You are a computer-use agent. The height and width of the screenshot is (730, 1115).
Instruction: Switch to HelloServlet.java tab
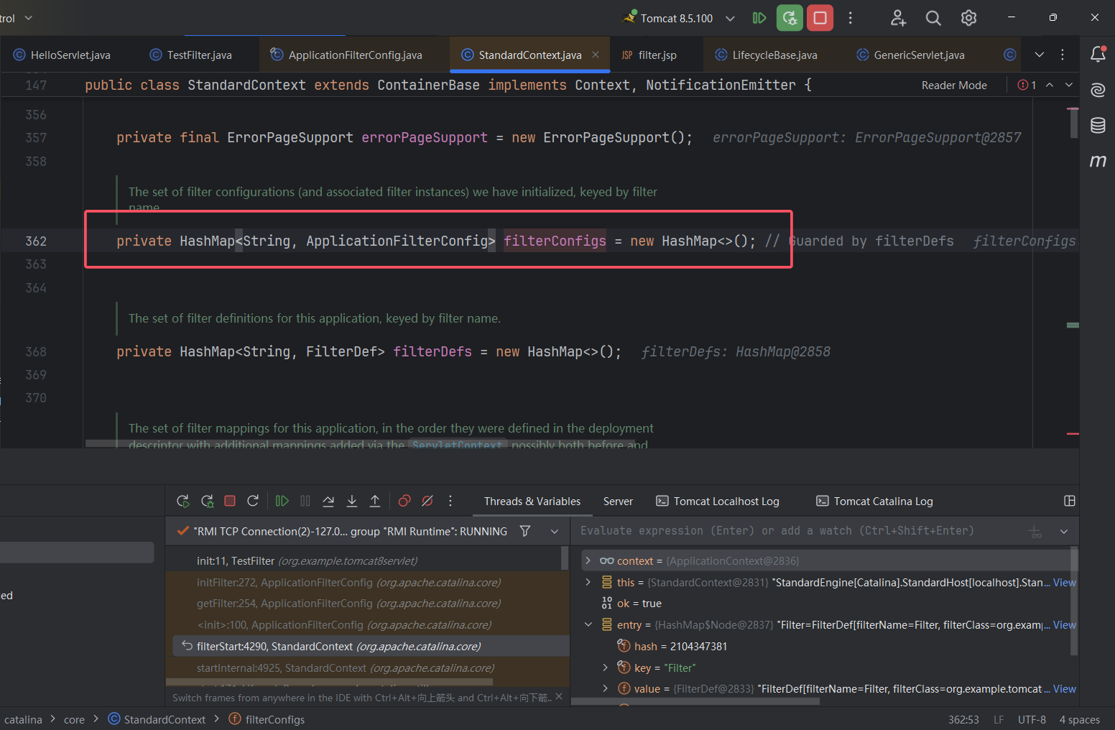pos(62,55)
